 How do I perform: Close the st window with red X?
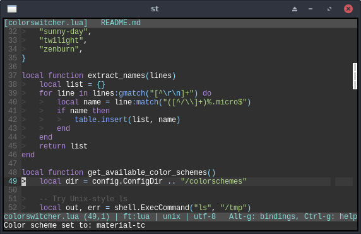(x=348, y=9)
